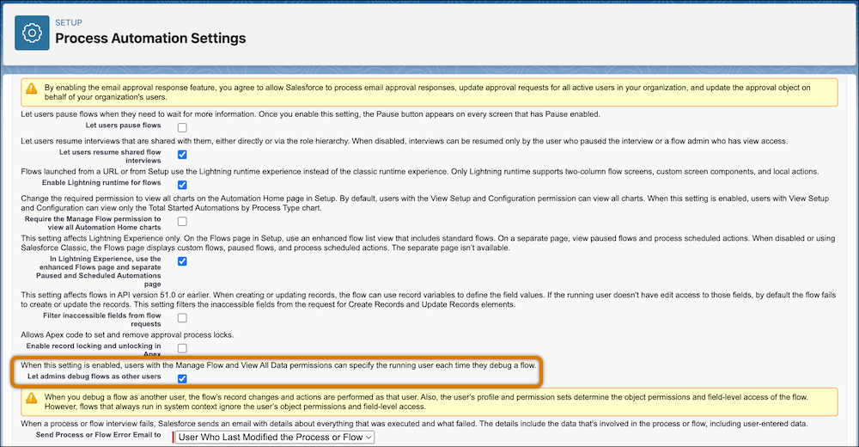Enable record locking and unlocking in Apex
This screenshot has width=859, height=447.
coord(182,348)
